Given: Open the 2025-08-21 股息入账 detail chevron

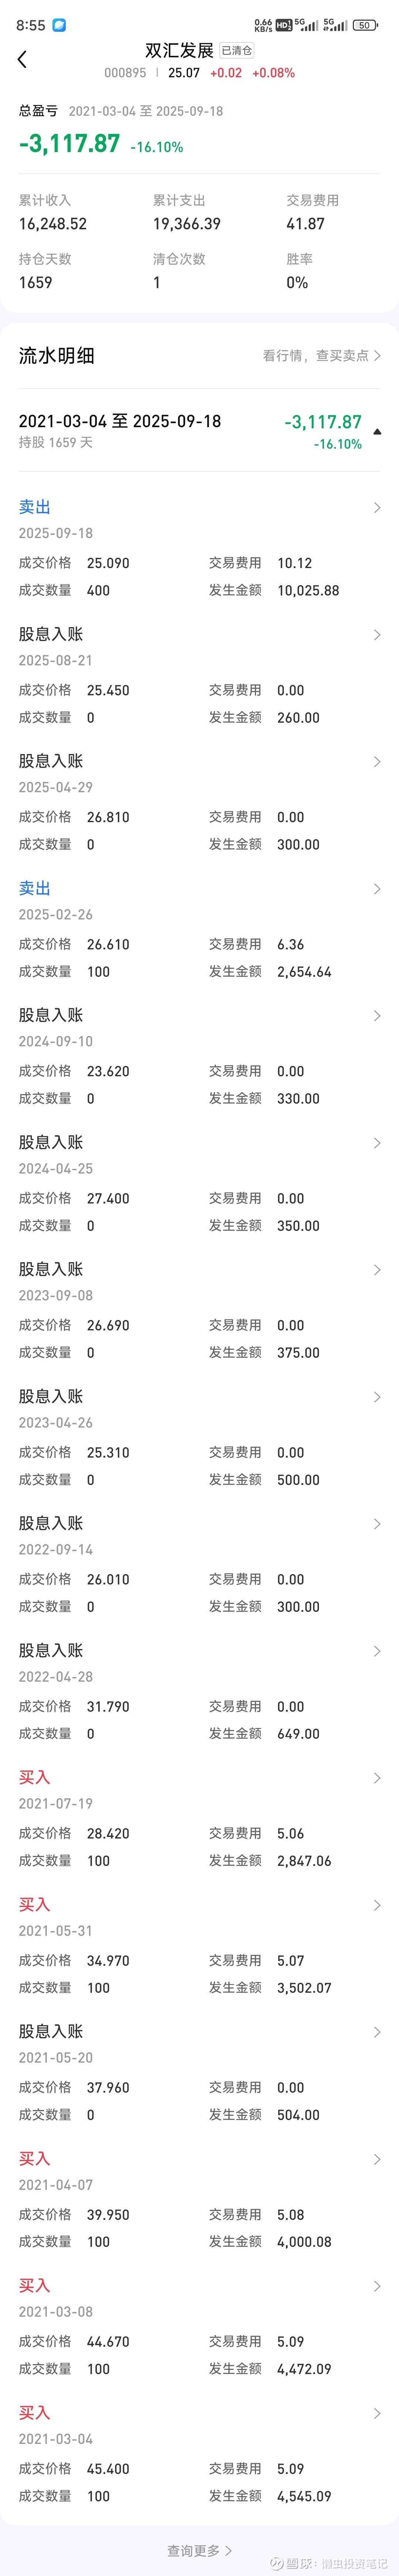Looking at the screenshot, I should click(x=377, y=635).
